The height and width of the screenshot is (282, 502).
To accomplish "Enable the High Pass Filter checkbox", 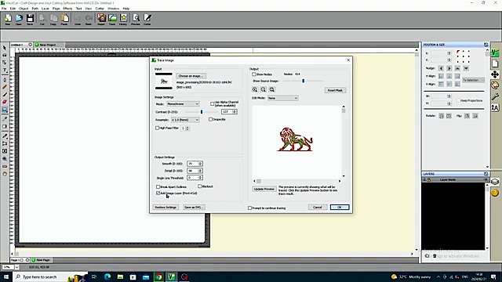I will point(157,128).
